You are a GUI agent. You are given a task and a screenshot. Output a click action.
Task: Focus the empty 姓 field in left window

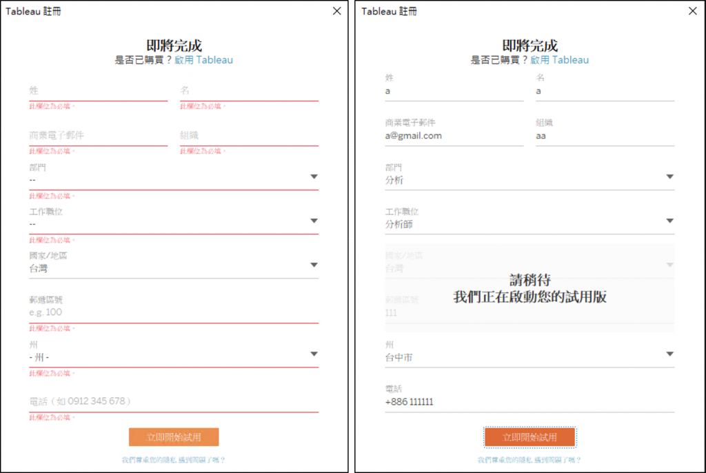point(98,91)
